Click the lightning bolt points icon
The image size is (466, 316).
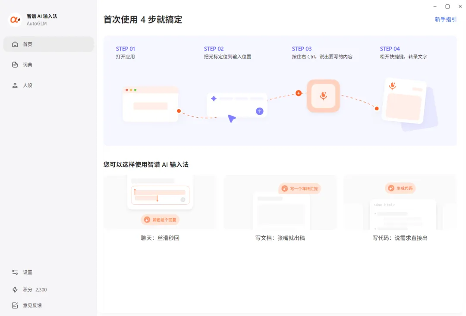coord(15,290)
